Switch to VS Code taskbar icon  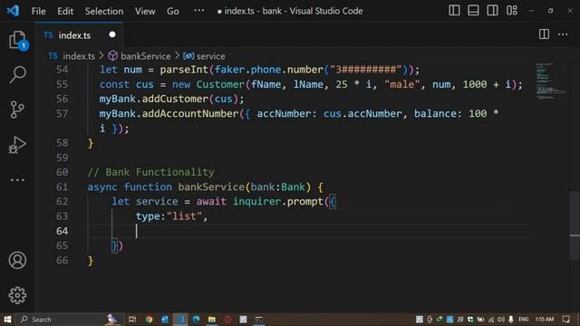click(180, 320)
